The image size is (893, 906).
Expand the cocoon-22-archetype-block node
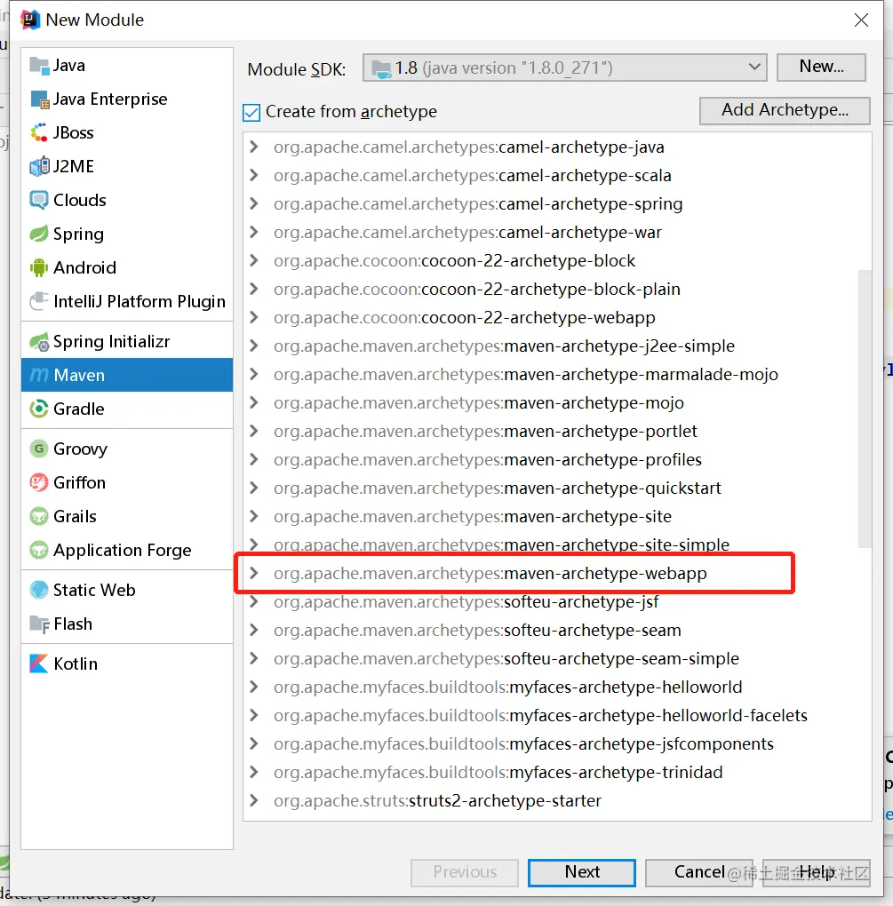click(254, 260)
